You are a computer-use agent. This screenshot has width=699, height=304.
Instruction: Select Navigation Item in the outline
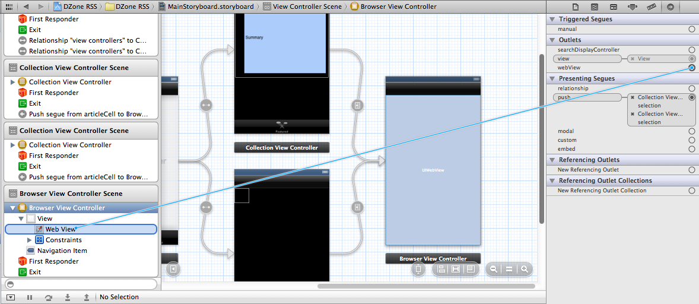point(62,251)
